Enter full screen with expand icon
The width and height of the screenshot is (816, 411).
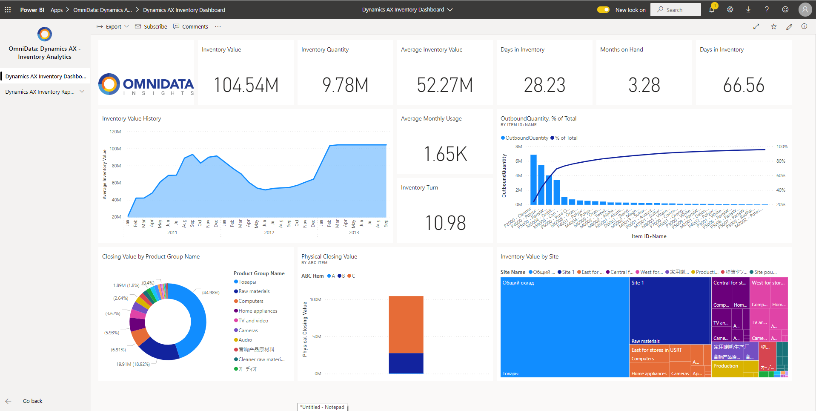point(756,26)
